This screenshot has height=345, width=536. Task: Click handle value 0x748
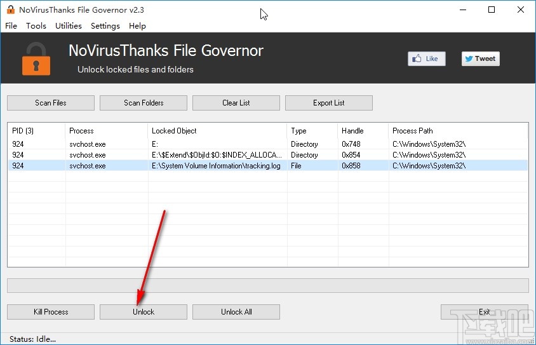click(x=351, y=144)
